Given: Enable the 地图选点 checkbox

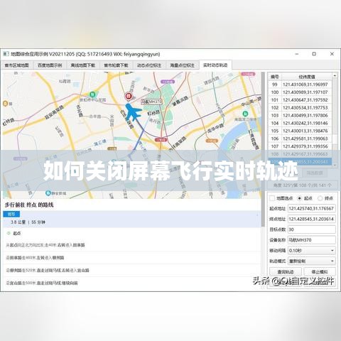Looking at the screenshot, I should [272, 198].
